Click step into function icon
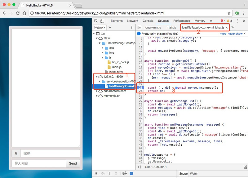 pos(109,174)
